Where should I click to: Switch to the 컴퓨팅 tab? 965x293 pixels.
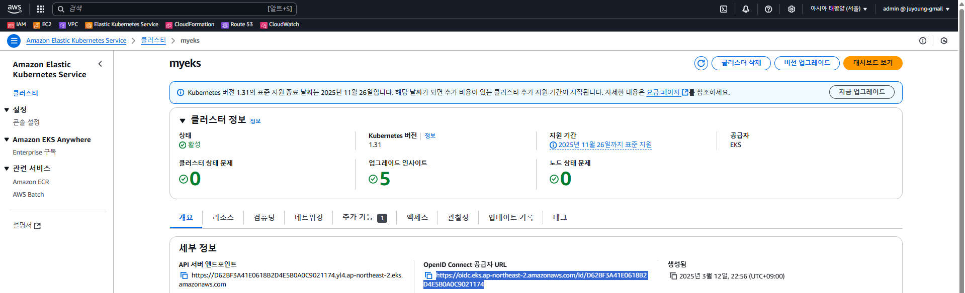tap(264, 217)
